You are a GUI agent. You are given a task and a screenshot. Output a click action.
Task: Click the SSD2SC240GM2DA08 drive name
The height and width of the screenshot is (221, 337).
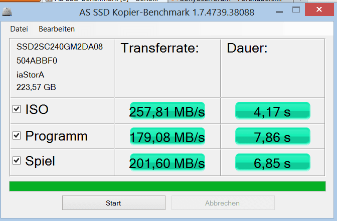point(60,47)
